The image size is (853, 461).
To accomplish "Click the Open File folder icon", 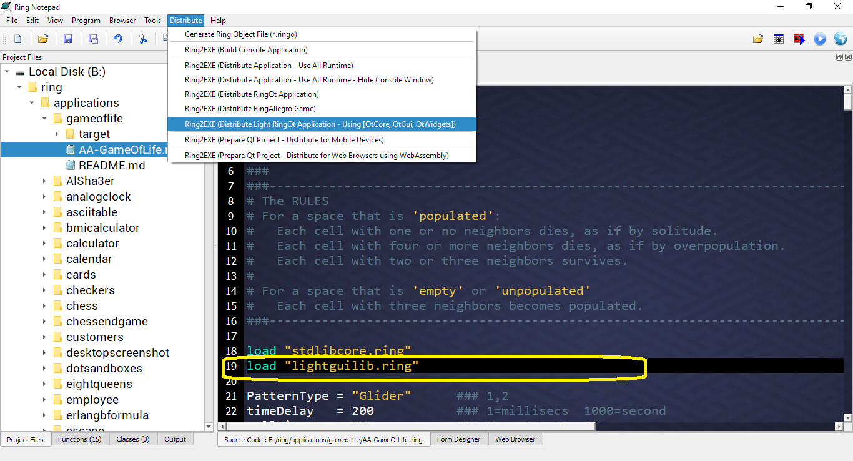I will click(42, 39).
